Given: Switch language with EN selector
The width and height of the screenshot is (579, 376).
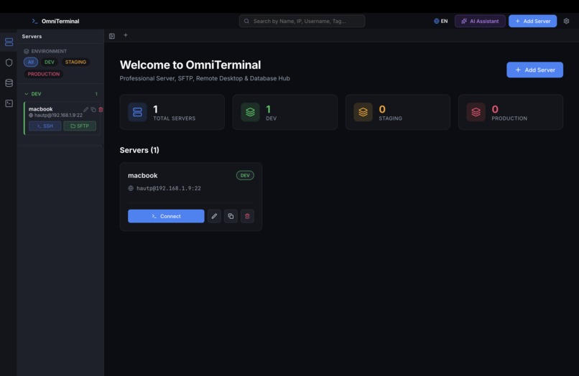Looking at the screenshot, I should [440, 21].
